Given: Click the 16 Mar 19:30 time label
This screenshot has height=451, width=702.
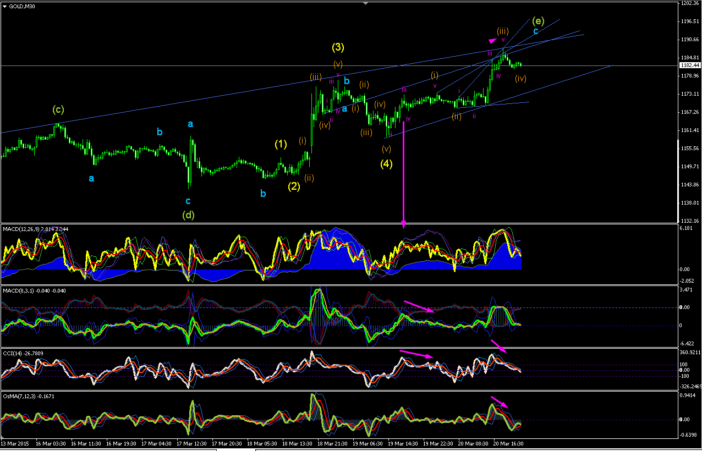Looking at the screenshot, I should [x=121, y=443].
